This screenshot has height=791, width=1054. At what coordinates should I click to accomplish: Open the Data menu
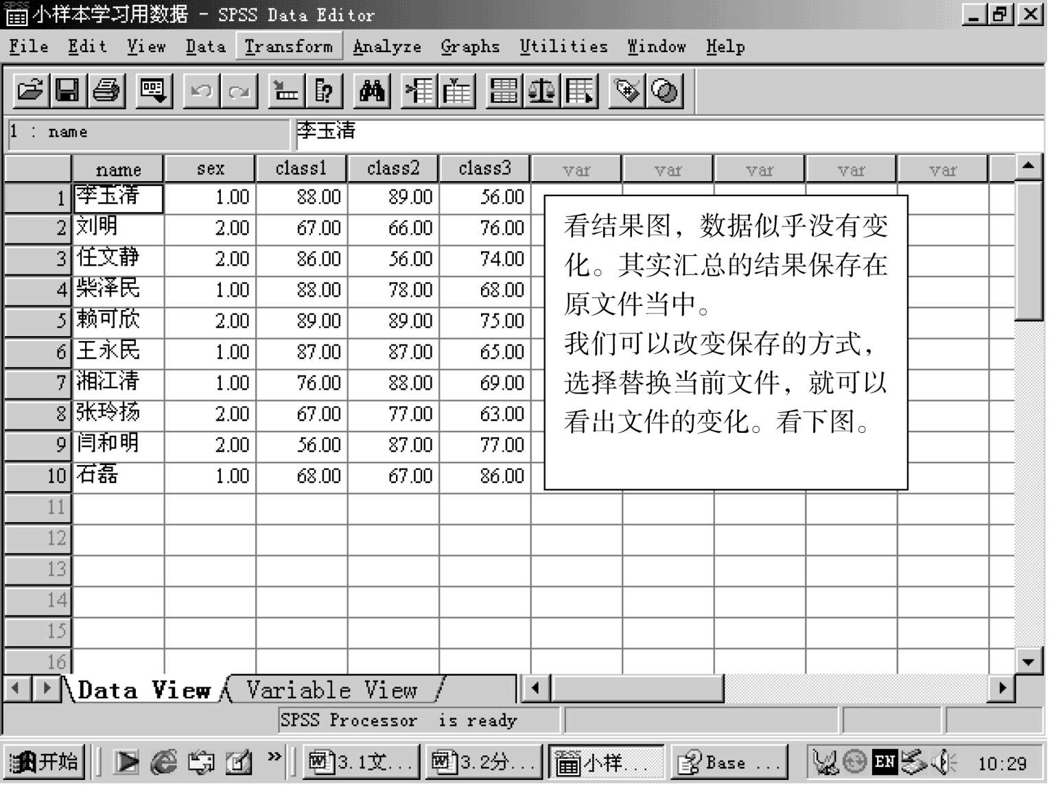205,47
